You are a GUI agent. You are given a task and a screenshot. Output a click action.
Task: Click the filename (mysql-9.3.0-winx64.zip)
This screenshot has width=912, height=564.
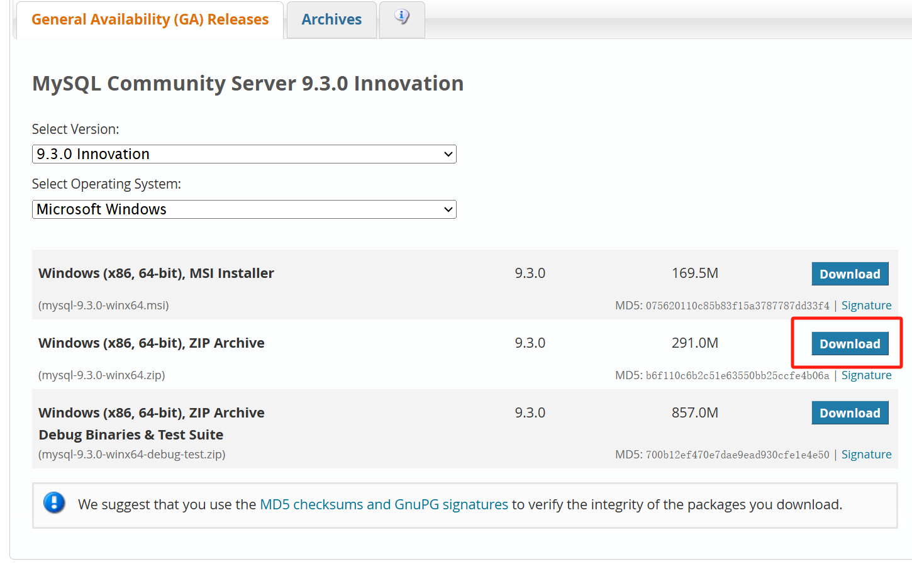pos(102,375)
